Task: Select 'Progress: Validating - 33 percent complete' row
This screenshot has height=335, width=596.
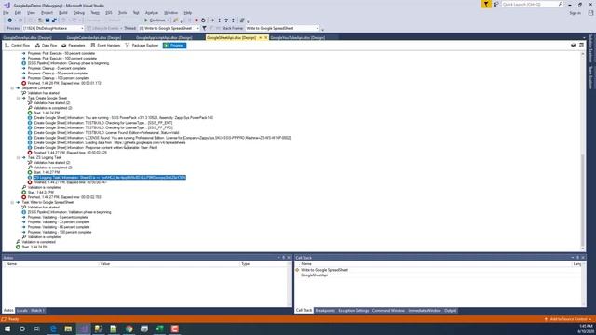Action: pyautogui.click(x=59, y=222)
